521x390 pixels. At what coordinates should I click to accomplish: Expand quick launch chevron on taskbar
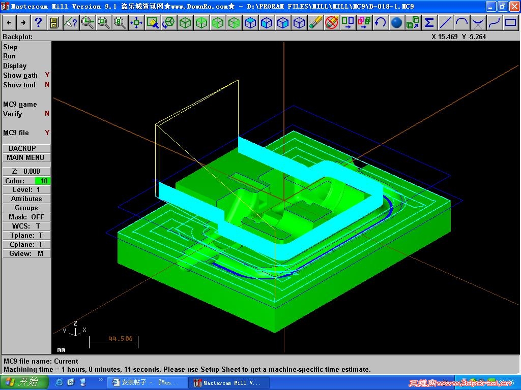click(x=101, y=380)
